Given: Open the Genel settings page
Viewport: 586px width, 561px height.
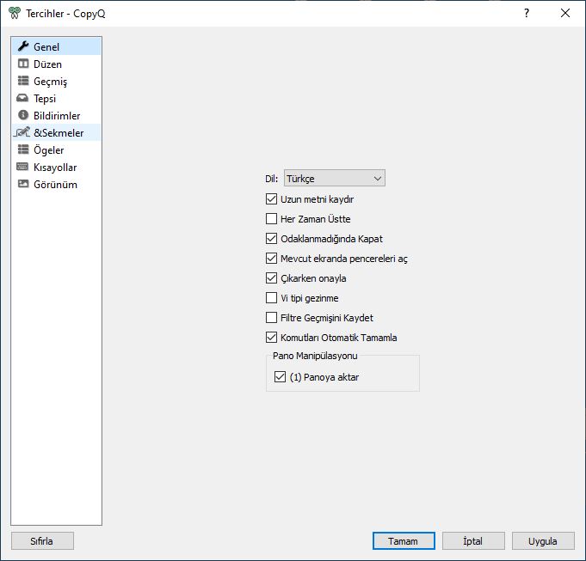Looking at the screenshot, I should (57, 46).
